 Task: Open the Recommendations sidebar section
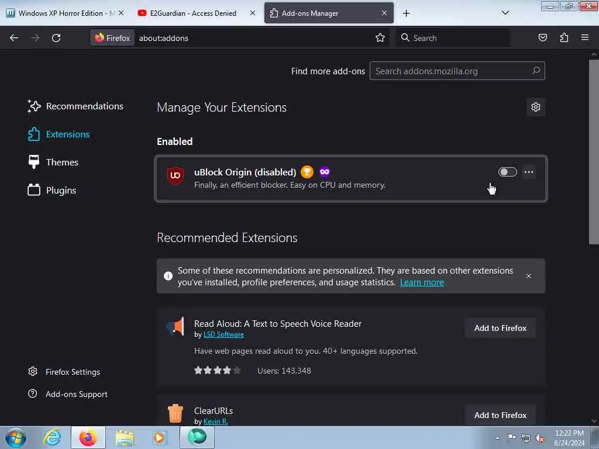click(75, 106)
